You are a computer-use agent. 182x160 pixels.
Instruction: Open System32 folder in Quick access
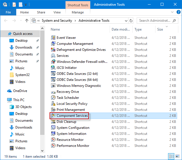pyautogui.click(x=20, y=75)
